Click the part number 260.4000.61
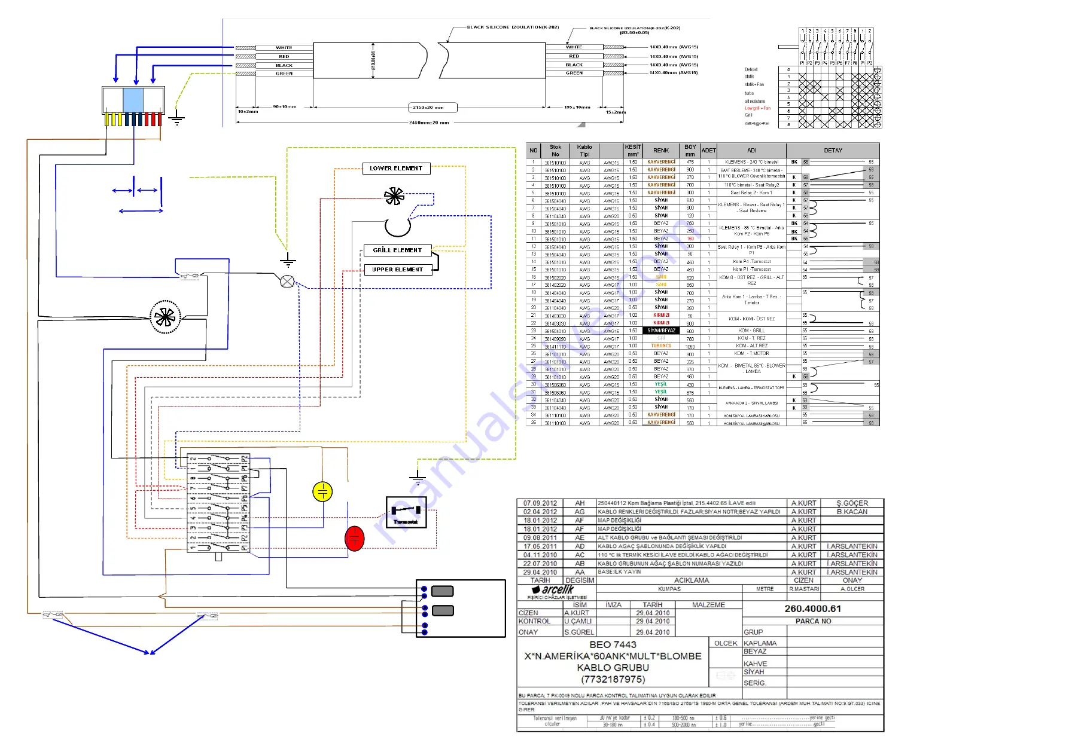1069x755 pixels. 812,609
